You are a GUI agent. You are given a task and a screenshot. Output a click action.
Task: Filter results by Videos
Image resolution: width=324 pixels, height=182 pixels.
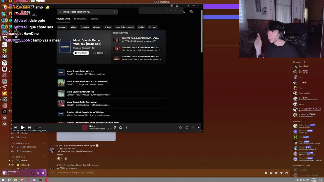tap(74, 27)
